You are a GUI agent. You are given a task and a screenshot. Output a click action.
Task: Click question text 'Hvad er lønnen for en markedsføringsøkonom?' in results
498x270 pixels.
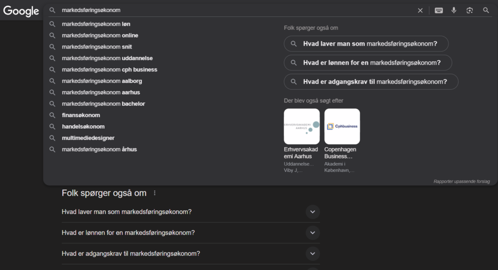[x=128, y=233]
